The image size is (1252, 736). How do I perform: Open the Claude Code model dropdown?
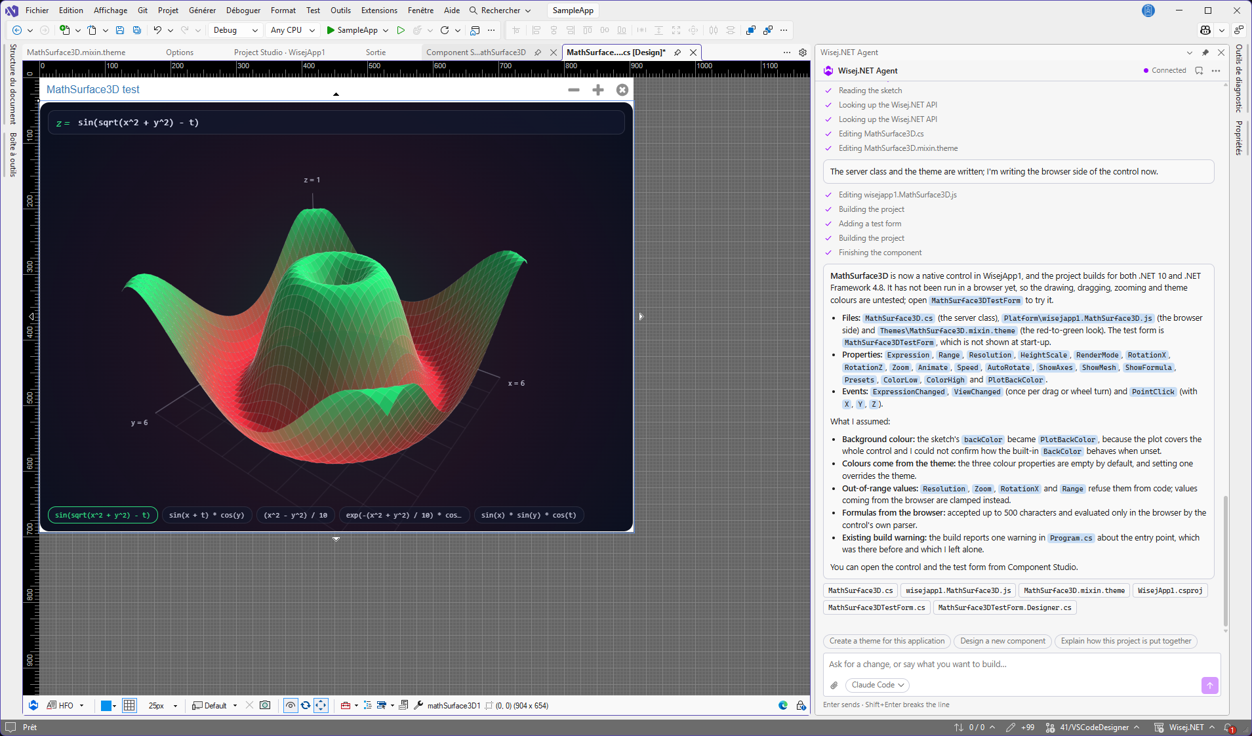pyautogui.click(x=878, y=685)
